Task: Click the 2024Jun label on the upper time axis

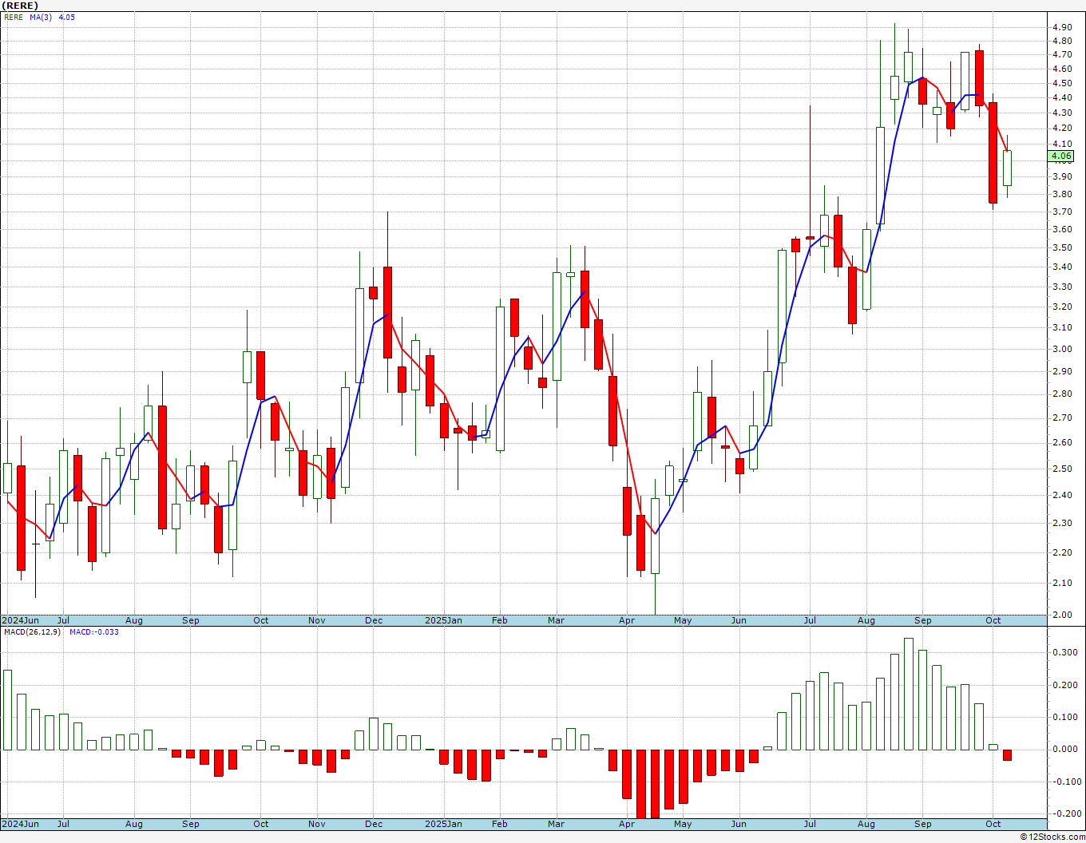Action: tap(20, 620)
